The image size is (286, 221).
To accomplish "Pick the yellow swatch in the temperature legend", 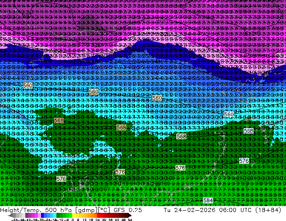I will click(74, 215).
